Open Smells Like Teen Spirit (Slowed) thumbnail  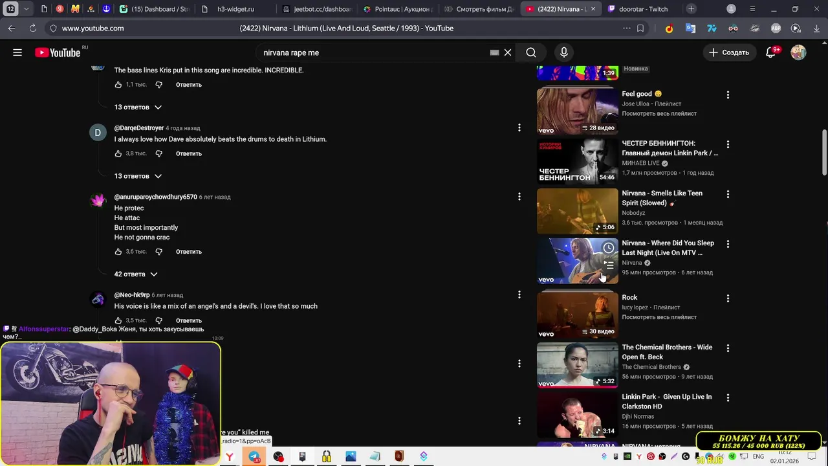[578, 211]
